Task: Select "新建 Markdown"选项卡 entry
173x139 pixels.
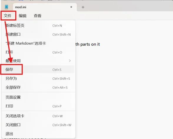Action: [38, 43]
